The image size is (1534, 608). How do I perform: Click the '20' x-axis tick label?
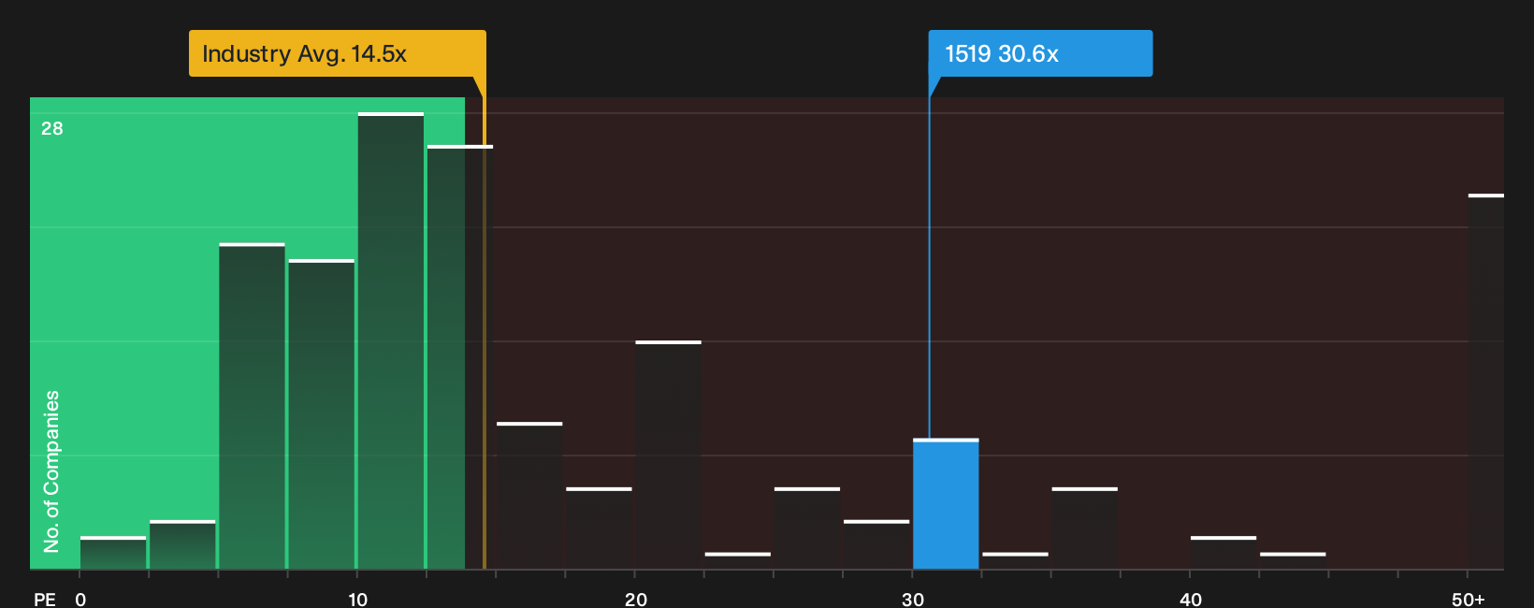coord(636,600)
